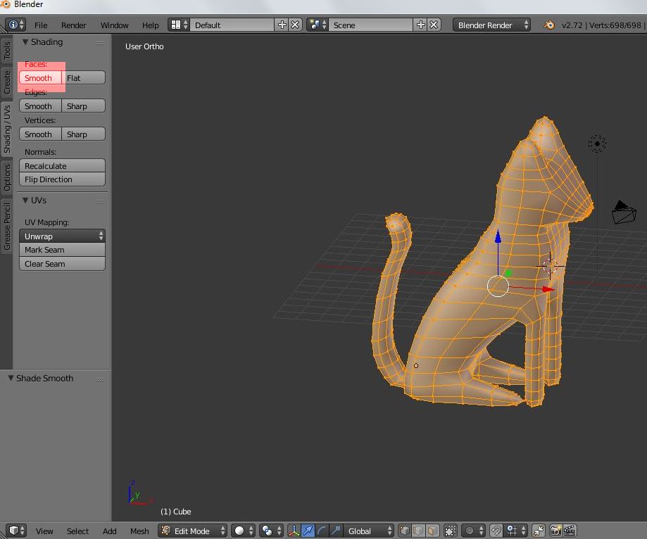647x539 pixels.
Task: Click the Mark Seam button
Action: click(x=63, y=250)
